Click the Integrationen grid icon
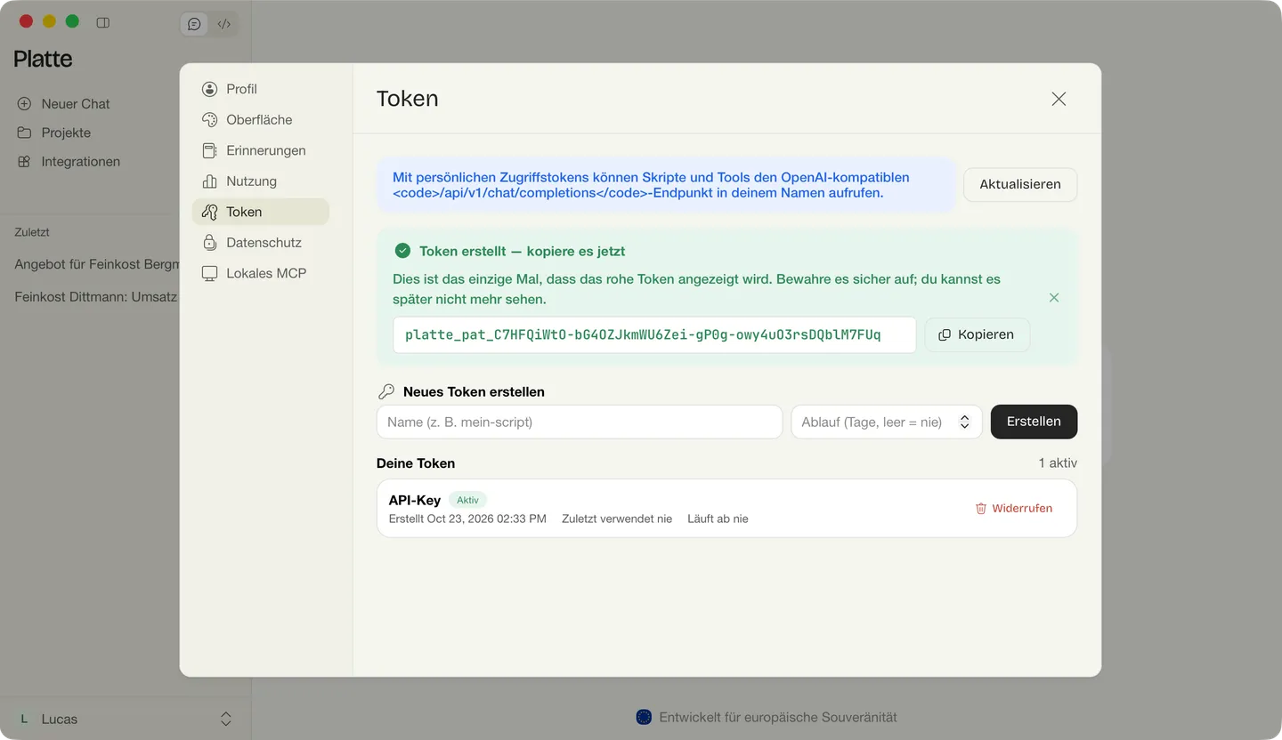The height and width of the screenshot is (740, 1282). coord(24,162)
